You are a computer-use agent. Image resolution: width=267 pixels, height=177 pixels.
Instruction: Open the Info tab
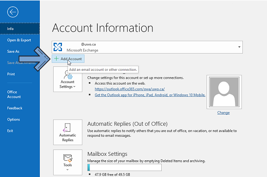click(x=20, y=29)
